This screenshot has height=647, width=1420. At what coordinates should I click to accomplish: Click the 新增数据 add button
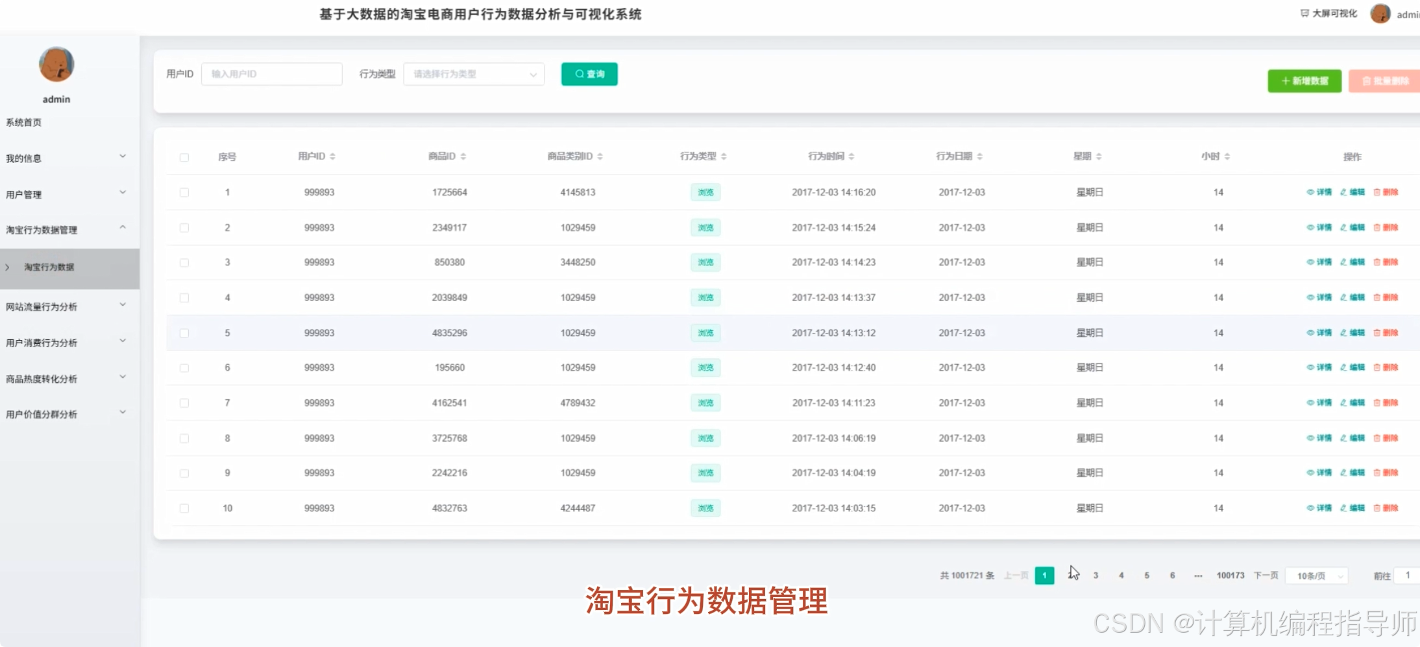[x=1304, y=81]
